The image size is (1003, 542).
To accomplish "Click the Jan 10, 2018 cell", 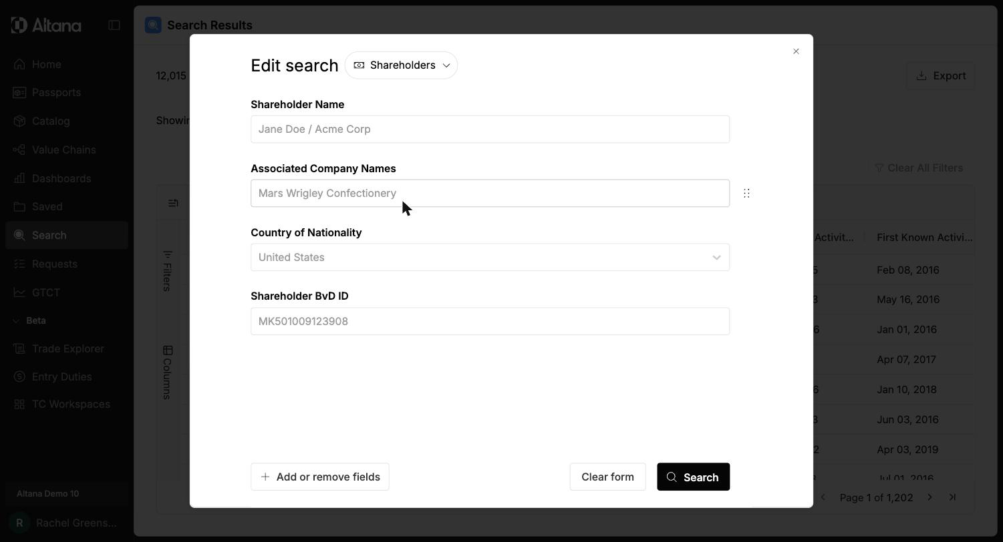I will (x=906, y=390).
